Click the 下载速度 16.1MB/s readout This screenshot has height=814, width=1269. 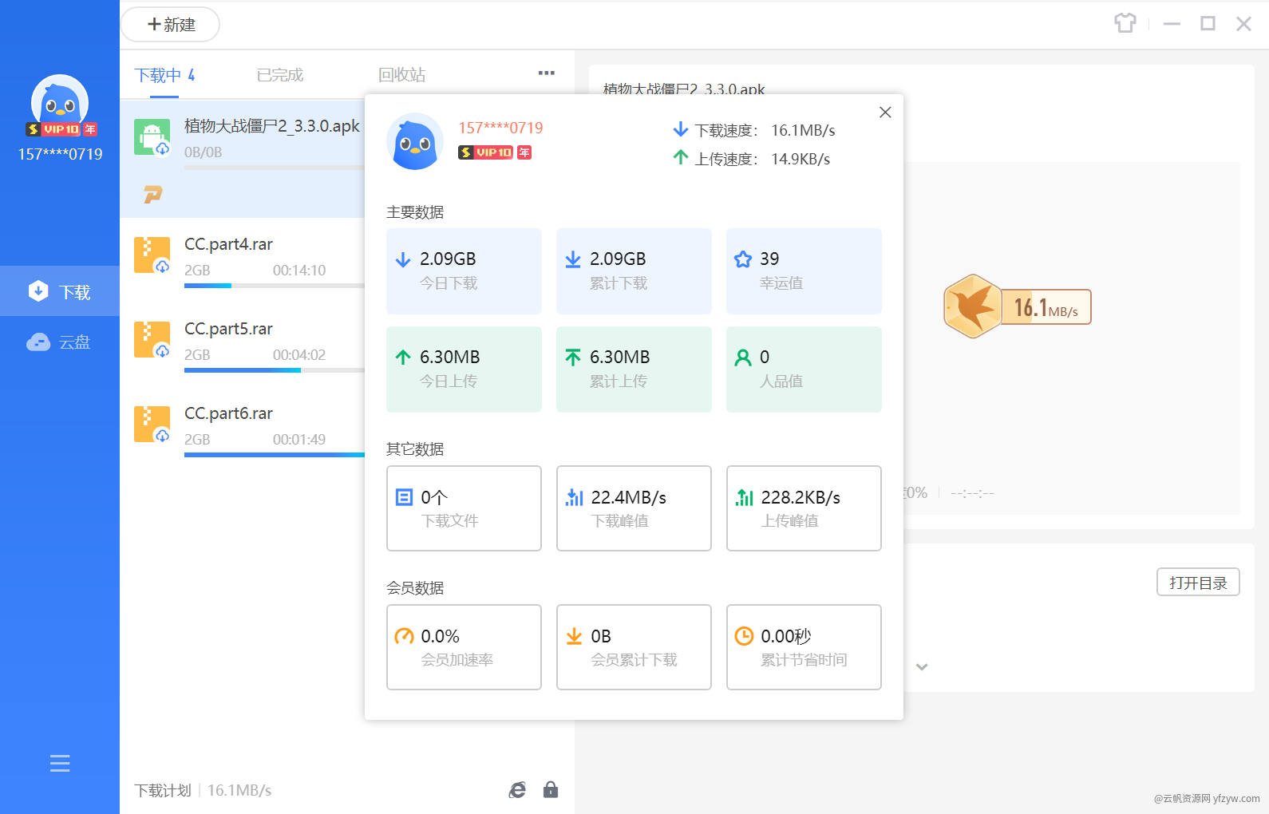tap(754, 130)
